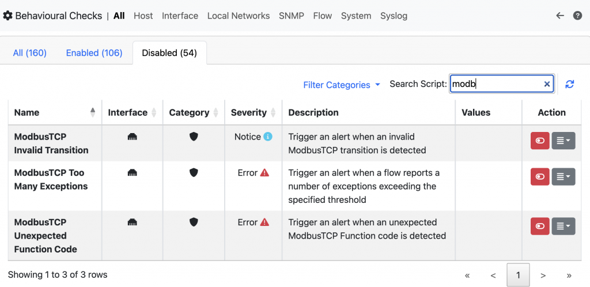Open the Filter Categories dropdown
This screenshot has height=287, width=590.
342,85
